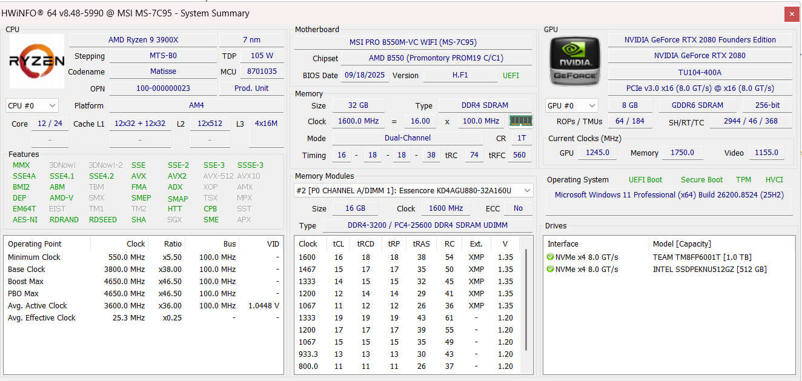Click the green check icon beside the TEAM TM8FP6001T drive
The width and height of the screenshot is (802, 381).
pos(550,257)
